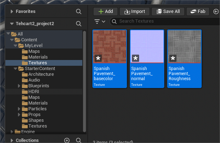This screenshot has width=220, height=143.
Task: Collapse the StarterContent folder arrow
Action: click(x=15, y=69)
